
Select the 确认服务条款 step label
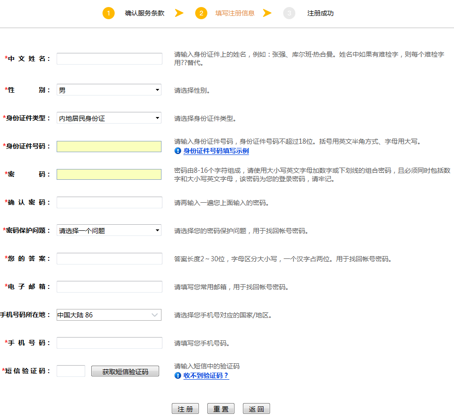coord(143,13)
